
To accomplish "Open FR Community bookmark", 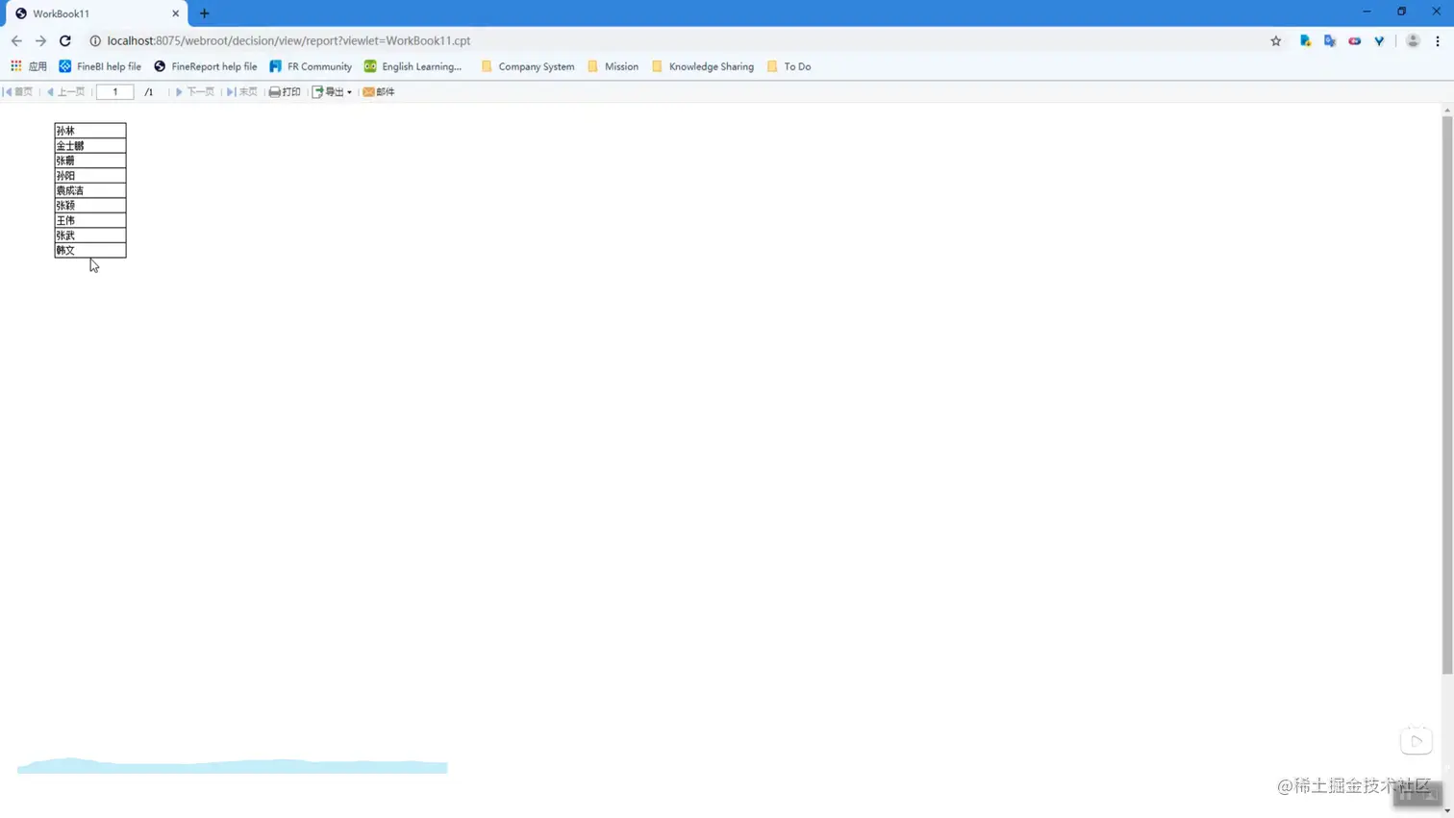I will coord(311,66).
